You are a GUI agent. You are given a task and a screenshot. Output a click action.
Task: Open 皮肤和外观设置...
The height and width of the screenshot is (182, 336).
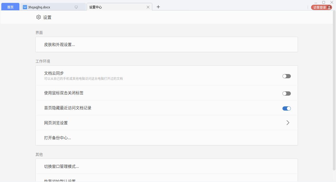(x=167, y=45)
